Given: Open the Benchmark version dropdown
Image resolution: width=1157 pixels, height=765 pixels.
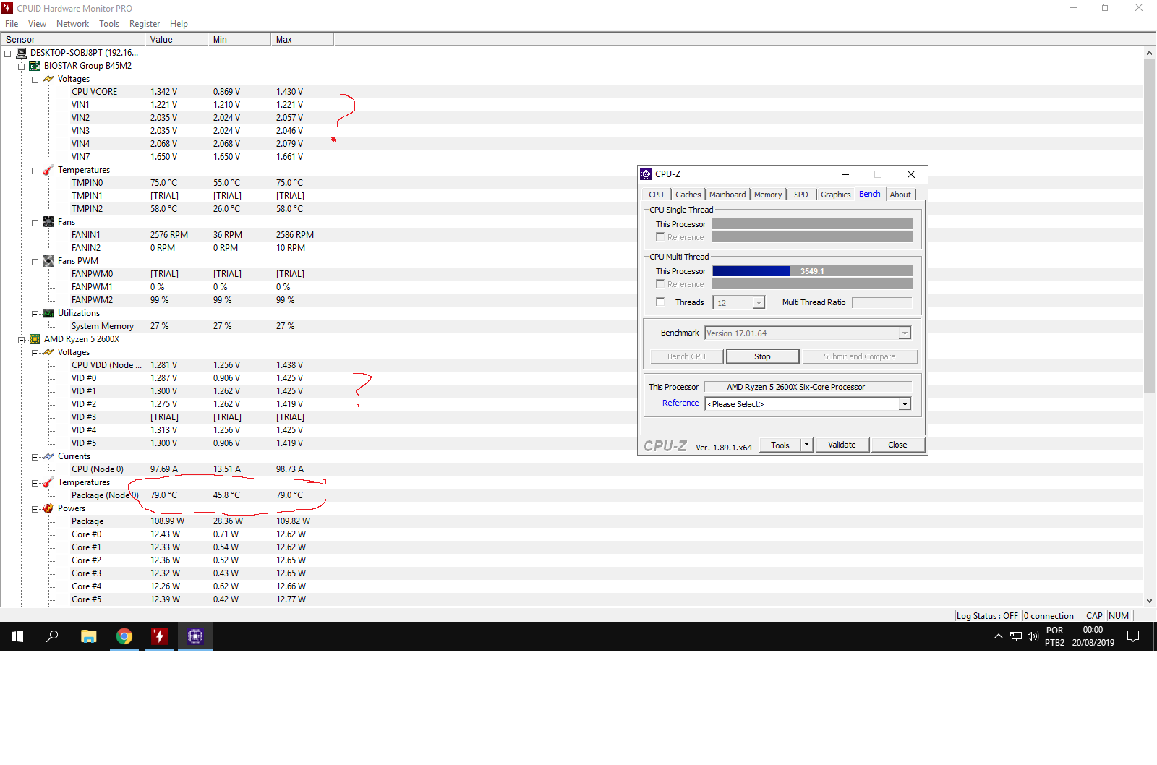Looking at the screenshot, I should 905,333.
